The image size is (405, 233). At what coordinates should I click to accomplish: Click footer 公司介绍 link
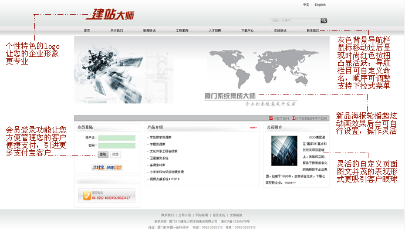pos(185,215)
